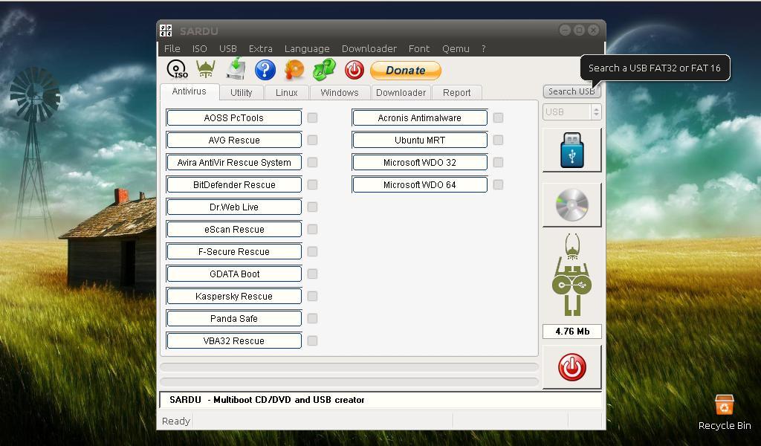Switch to the Downloader tab
This screenshot has width=761, height=446.
coord(401,92)
